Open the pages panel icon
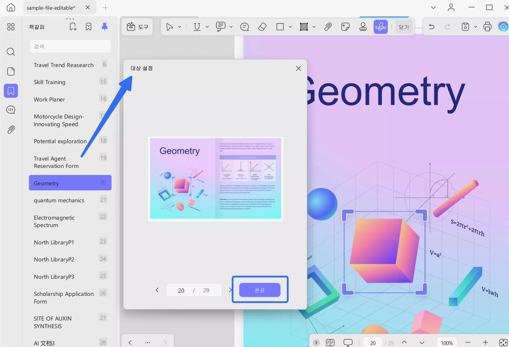The width and height of the screenshot is (509, 347). coord(11,71)
